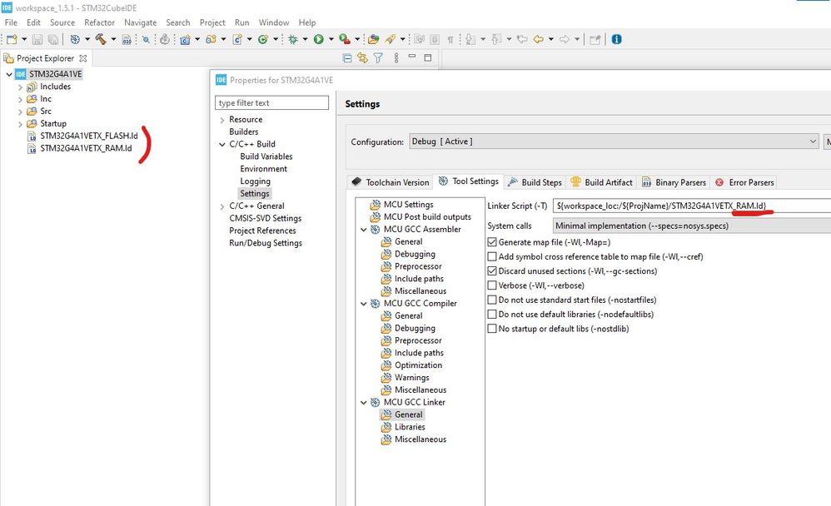
Task: Expand the Startup folder
Action: (x=20, y=124)
